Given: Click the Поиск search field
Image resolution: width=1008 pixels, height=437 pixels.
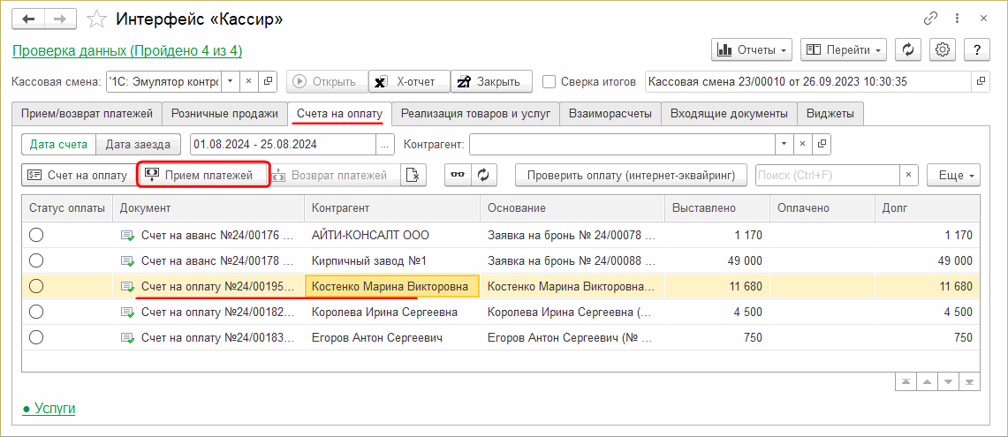Looking at the screenshot, I should click(x=827, y=175).
